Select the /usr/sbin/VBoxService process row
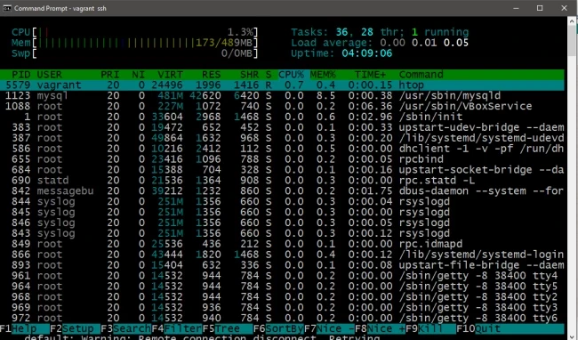 pos(282,106)
